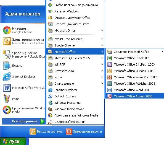The height and width of the screenshot is (145, 164).
Task: Click Microsoft Office InfoPath 2003 text
Action: (134, 64)
